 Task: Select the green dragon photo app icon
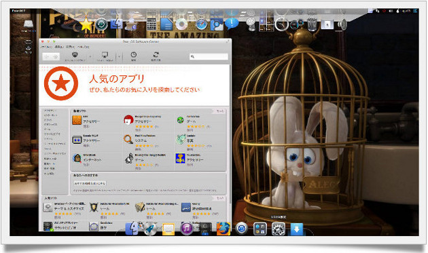pos(181,139)
